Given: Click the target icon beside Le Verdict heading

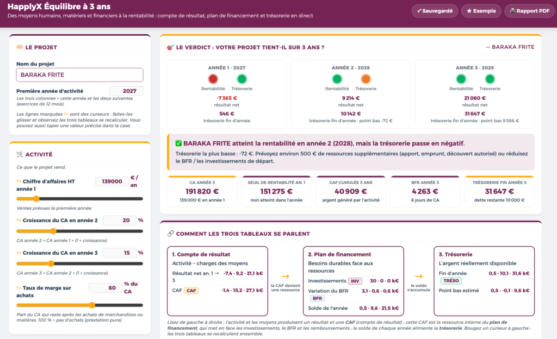Looking at the screenshot, I should (170, 47).
